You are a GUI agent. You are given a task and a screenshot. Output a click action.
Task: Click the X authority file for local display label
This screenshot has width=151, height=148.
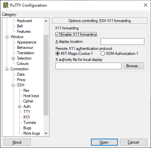coord(79,60)
